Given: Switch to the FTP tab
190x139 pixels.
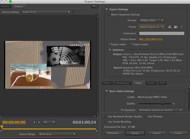Looking at the screenshot, I should click(x=162, y=83).
